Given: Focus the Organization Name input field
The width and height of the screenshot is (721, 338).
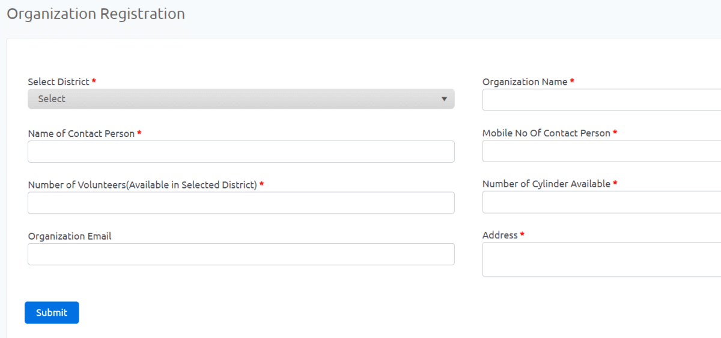Looking at the screenshot, I should (x=601, y=100).
